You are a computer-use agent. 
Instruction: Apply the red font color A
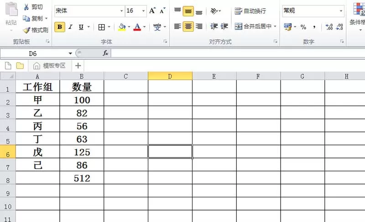tap(137, 27)
